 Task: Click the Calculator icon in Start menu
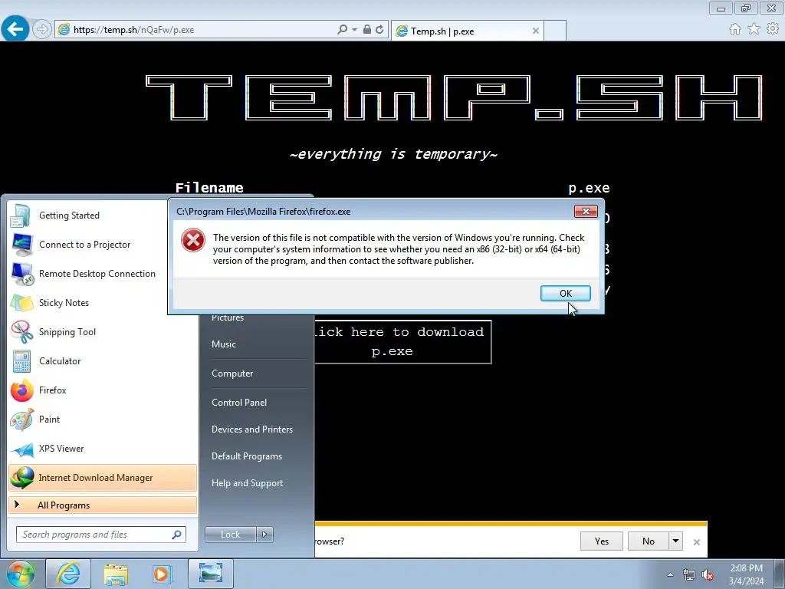click(x=21, y=362)
